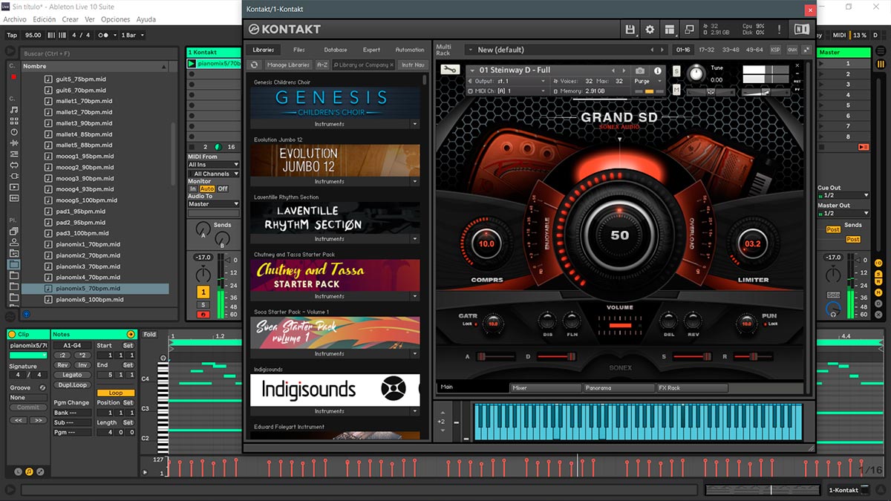Click the Kontakt warning exclamation icon
891x501 pixels.
(780, 30)
